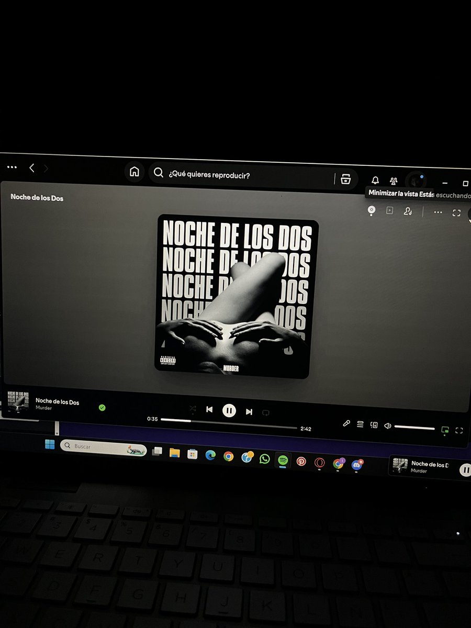Toggle the green now playing view button
Viewport: 471px width, 628px height.
(445, 430)
